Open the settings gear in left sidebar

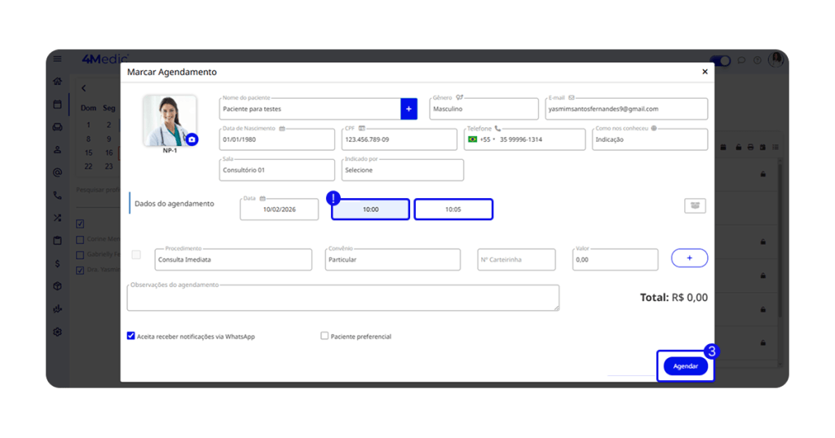pyautogui.click(x=57, y=332)
